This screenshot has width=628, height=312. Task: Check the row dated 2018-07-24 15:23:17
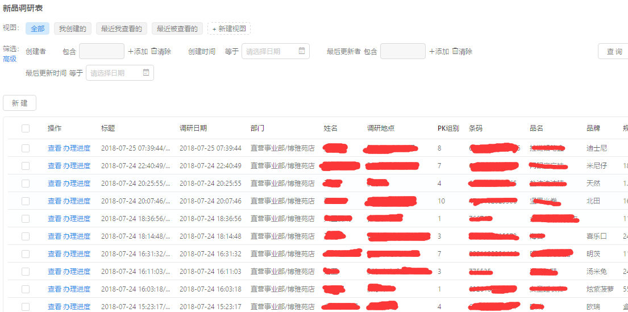[26, 307]
